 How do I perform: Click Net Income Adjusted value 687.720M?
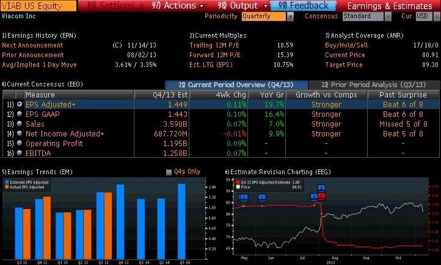[x=170, y=134]
